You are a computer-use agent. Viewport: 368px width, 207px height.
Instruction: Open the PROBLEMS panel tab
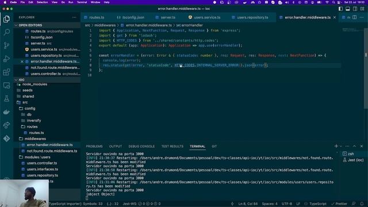coord(94,146)
